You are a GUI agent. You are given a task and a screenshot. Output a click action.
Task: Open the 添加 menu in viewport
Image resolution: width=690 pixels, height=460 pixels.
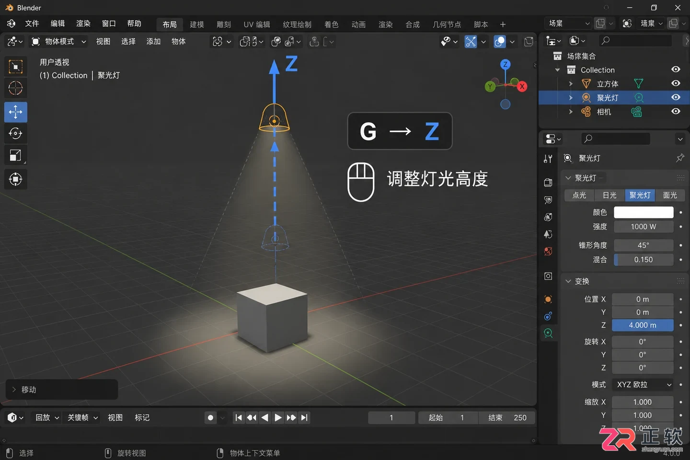tap(153, 42)
